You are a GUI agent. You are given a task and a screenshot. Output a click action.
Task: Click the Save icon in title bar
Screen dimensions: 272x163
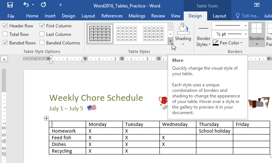click(10, 5)
